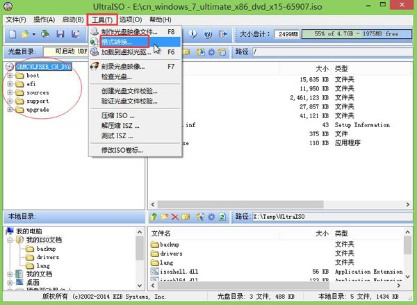The height and width of the screenshot is (305, 417).
Task: Click the local path field X:\Temp\UltraISO
Action: pyautogui.click(x=332, y=217)
